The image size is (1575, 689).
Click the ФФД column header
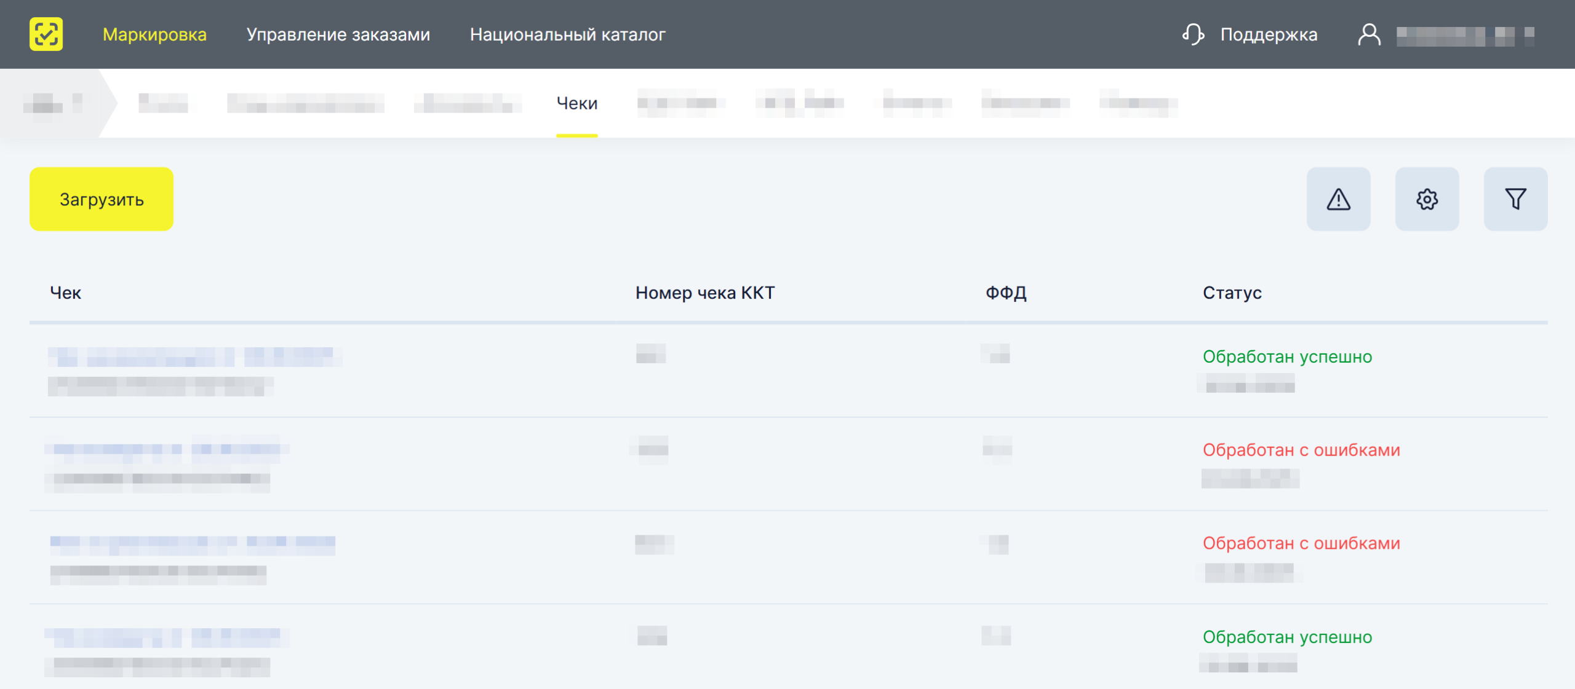1006,293
